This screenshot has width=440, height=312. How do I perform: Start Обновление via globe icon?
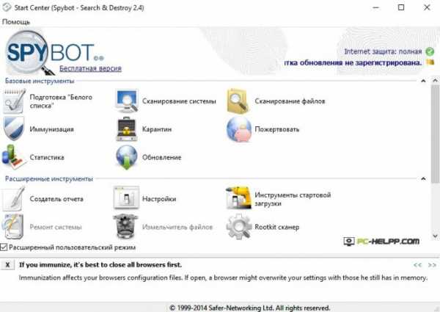point(128,157)
